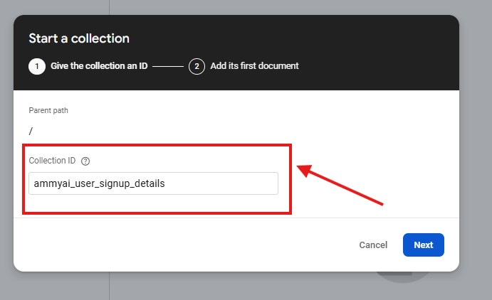This screenshot has width=492, height=300.
Task: Click the 'Start a collection' dialog title
Action: point(79,38)
